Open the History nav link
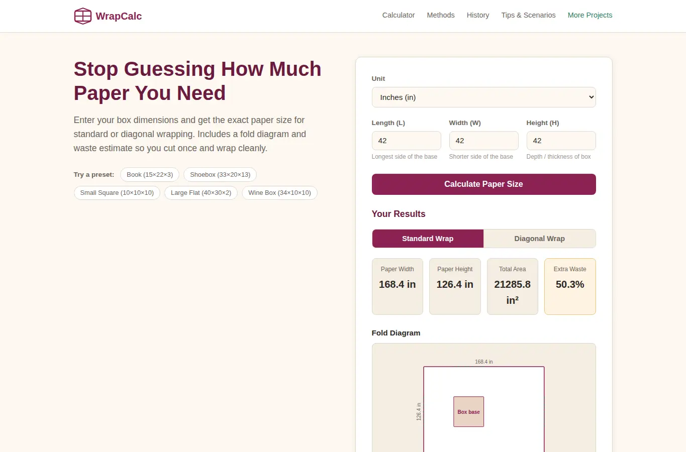 478,15
